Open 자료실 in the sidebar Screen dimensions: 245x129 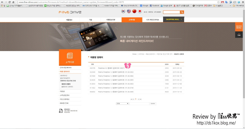(x=62, y=91)
